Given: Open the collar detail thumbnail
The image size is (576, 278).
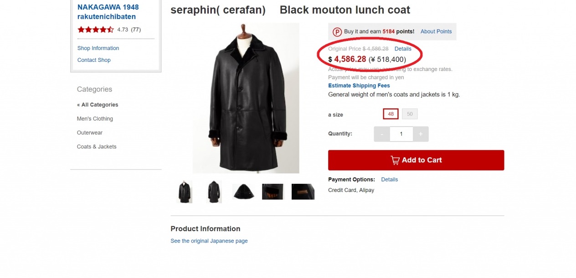Looking at the screenshot, I should coord(243,192).
